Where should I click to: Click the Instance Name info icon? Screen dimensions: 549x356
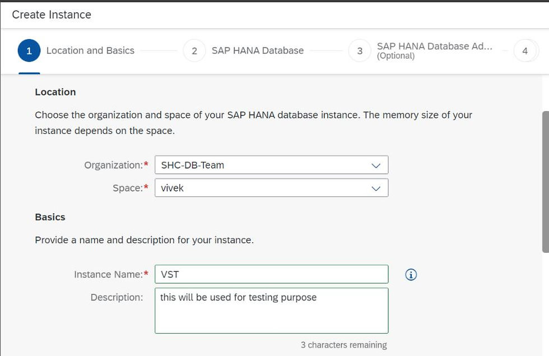(411, 275)
